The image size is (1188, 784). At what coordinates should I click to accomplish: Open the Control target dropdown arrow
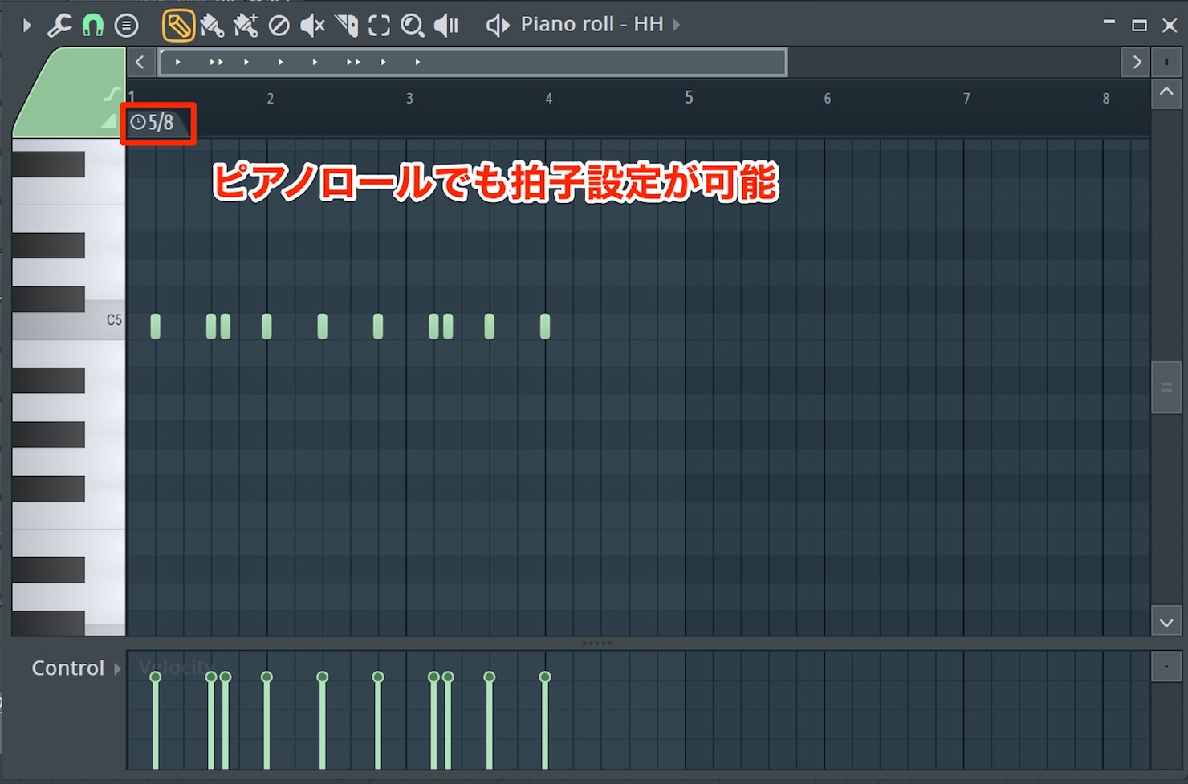coord(117,668)
